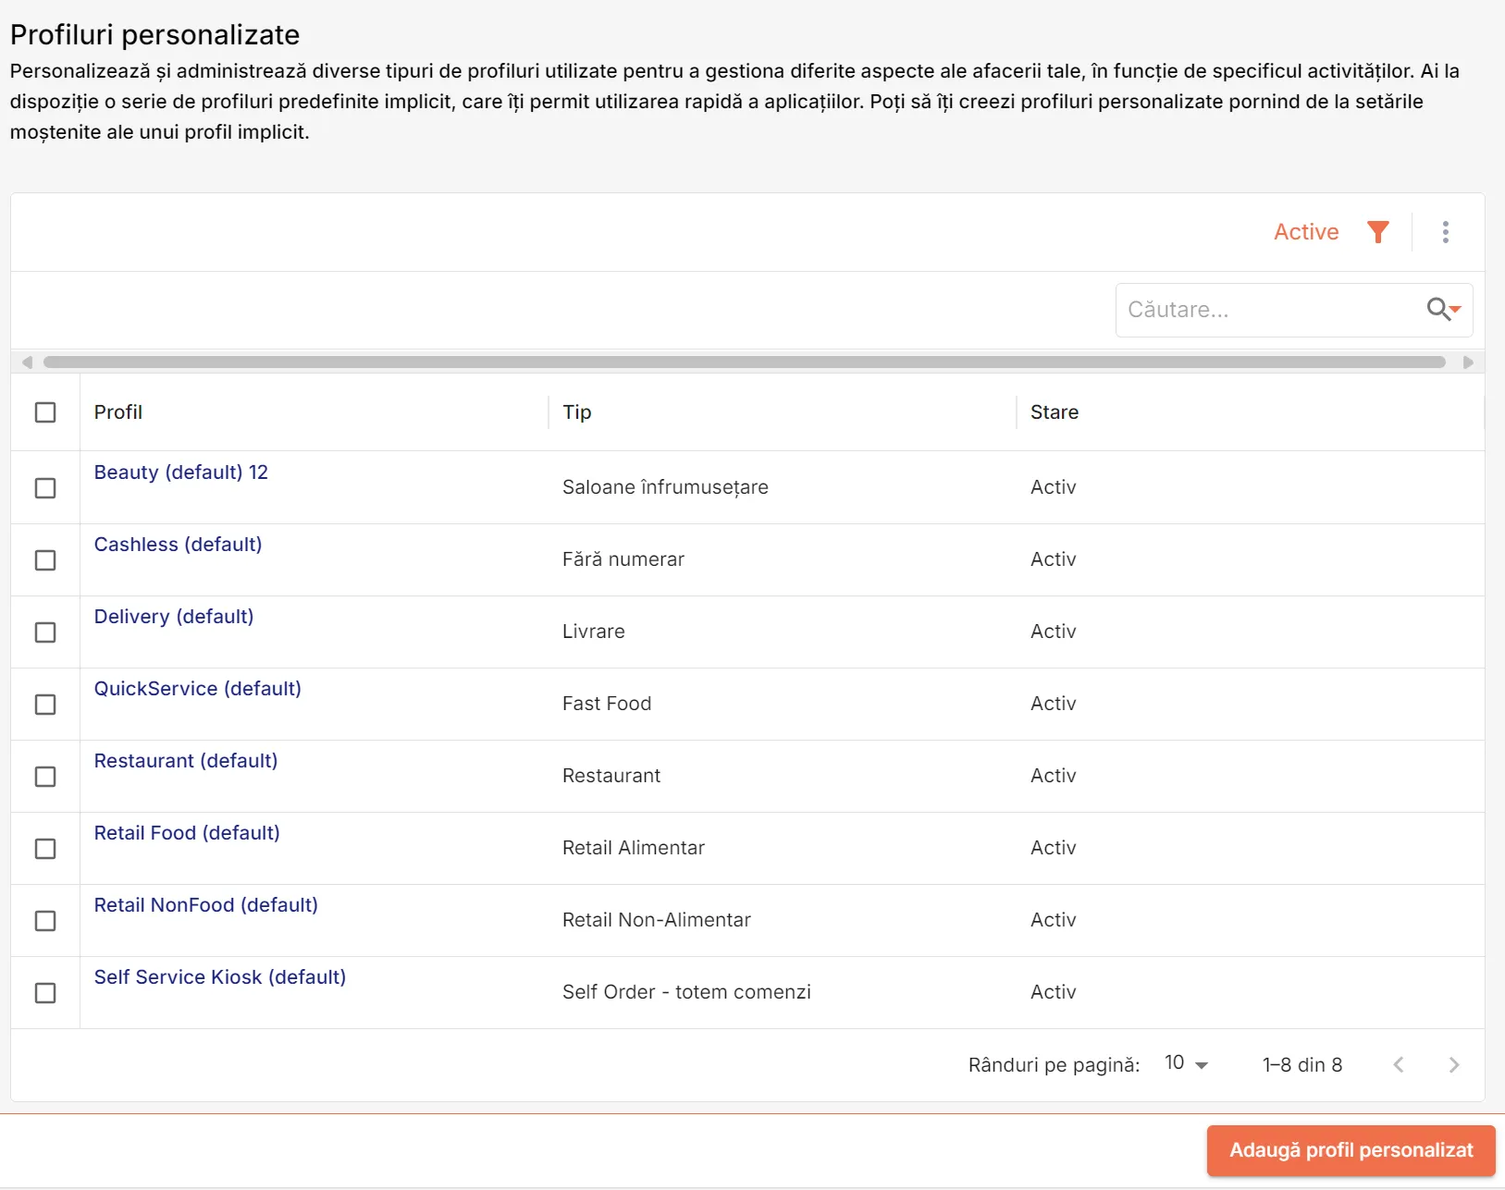
Task: Open the rows per page dropdown
Action: pos(1187,1064)
